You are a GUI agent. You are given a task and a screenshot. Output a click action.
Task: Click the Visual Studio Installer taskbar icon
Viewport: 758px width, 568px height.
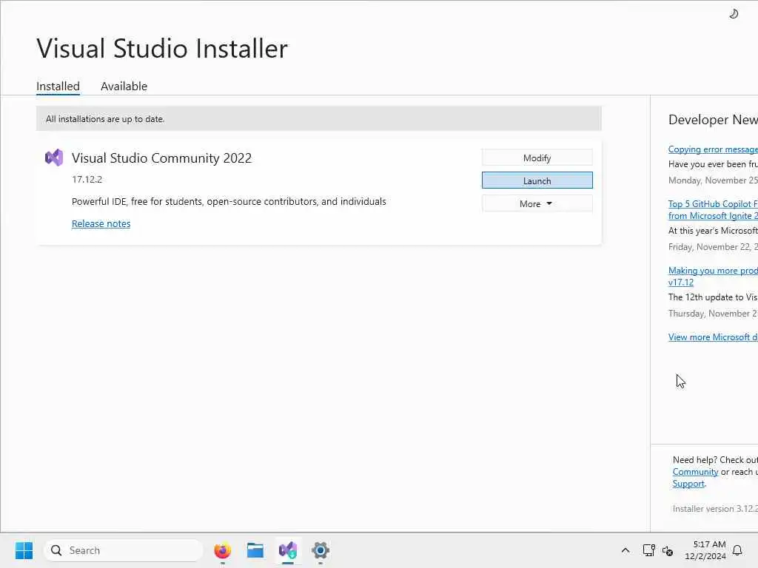pyautogui.click(x=288, y=550)
